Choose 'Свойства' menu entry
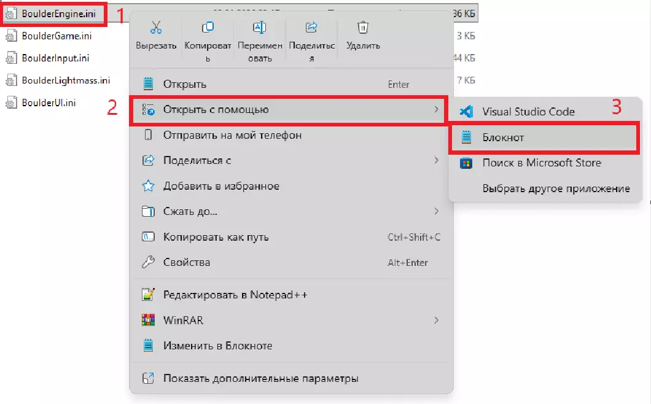 pos(186,262)
